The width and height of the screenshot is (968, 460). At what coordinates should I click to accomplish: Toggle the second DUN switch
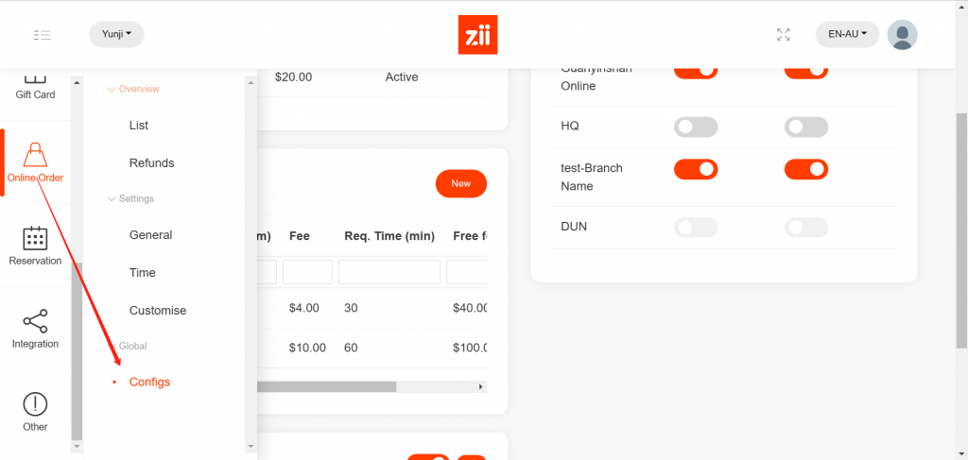[806, 228]
